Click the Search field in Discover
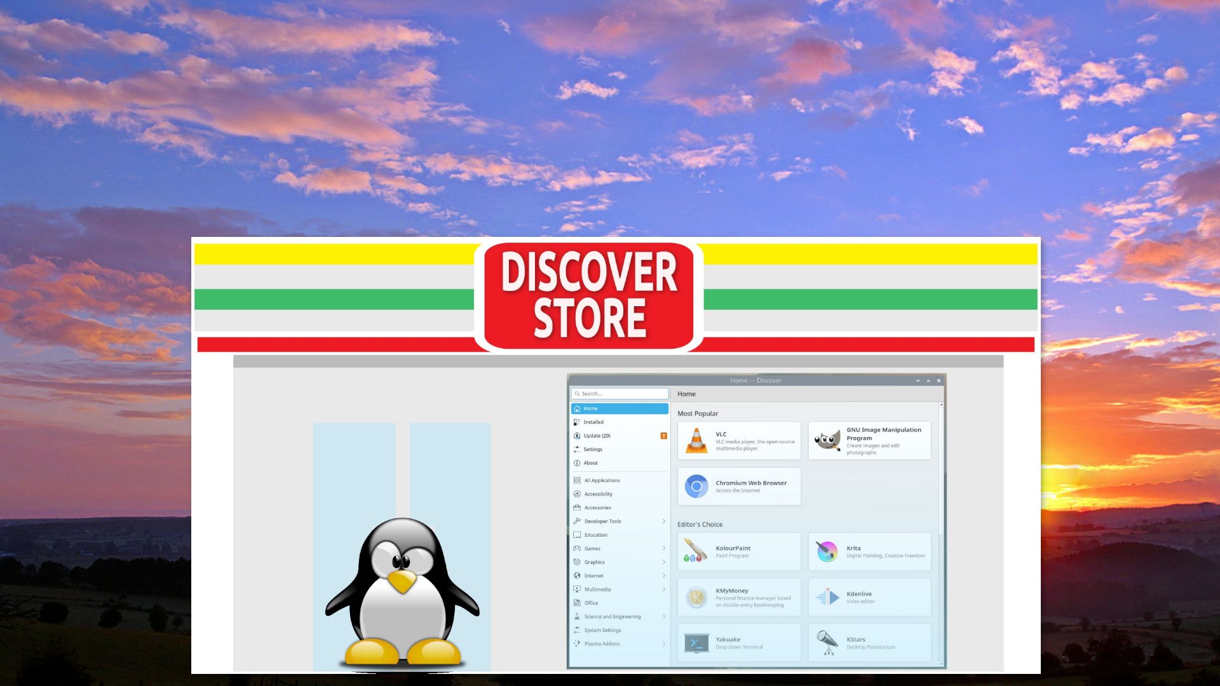 620,393
